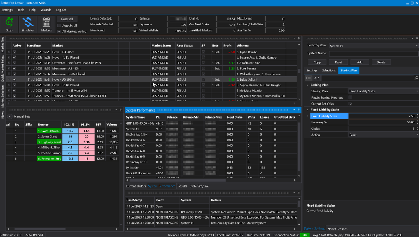Viewport: 419px width, 237px height.
Task: Click the Add system button
Action: click(x=360, y=62)
